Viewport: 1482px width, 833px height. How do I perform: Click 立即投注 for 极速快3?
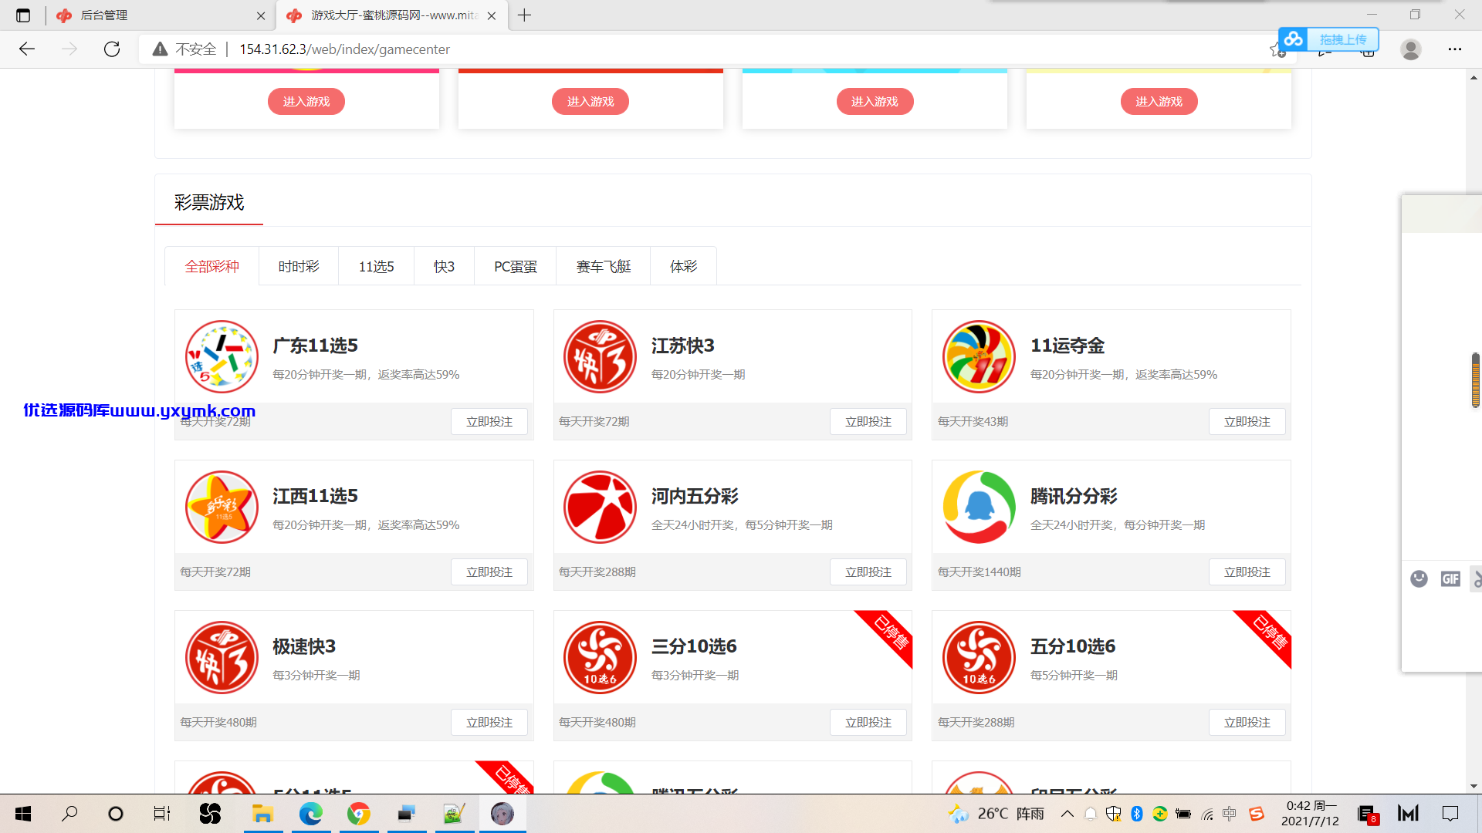click(489, 723)
